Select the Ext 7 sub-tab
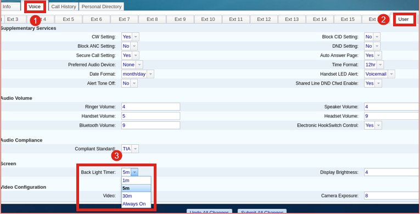 coord(124,19)
